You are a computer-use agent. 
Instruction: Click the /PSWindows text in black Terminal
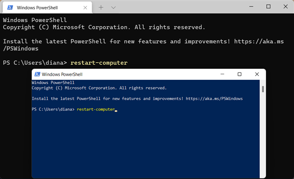pos(20,48)
